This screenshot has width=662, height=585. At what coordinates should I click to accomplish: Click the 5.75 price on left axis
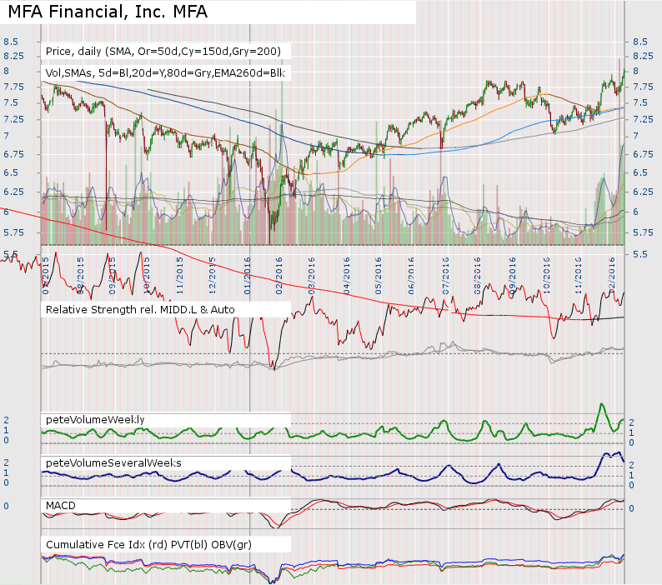pyautogui.click(x=13, y=232)
